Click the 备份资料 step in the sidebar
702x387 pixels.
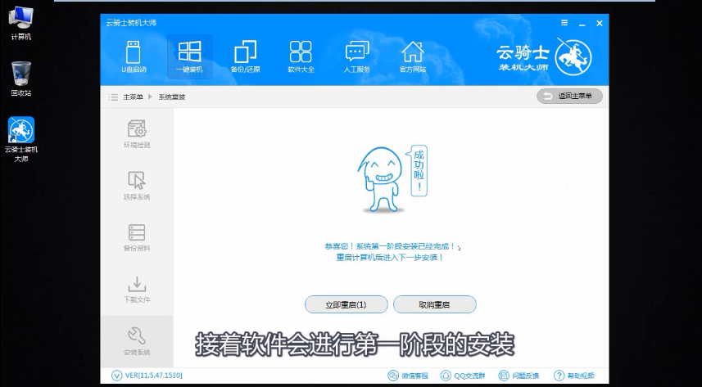coord(137,237)
